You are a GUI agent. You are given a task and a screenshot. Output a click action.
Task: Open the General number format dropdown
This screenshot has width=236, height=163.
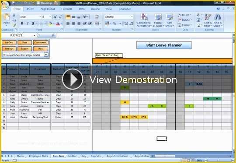click(x=132, y=17)
